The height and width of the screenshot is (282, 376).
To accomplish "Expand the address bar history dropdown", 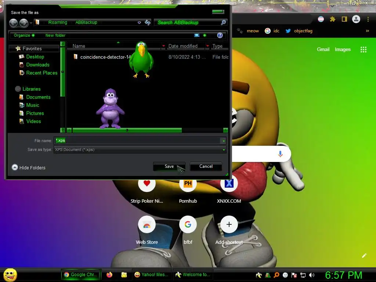I will click(139, 22).
